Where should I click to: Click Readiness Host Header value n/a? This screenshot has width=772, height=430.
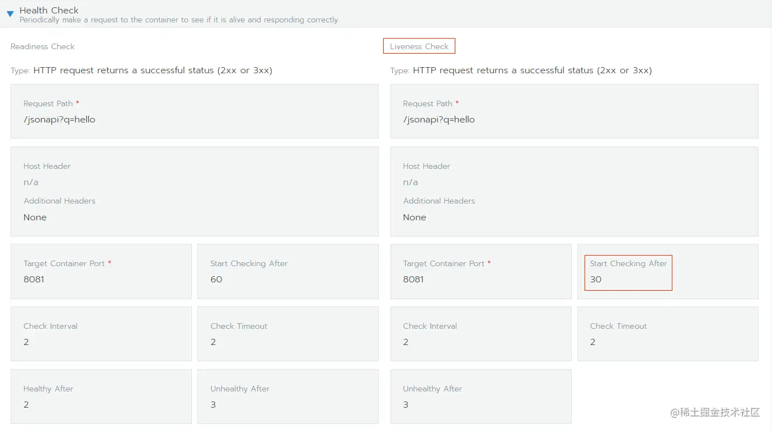pos(31,182)
